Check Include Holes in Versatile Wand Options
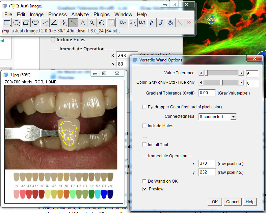 coord(145,126)
